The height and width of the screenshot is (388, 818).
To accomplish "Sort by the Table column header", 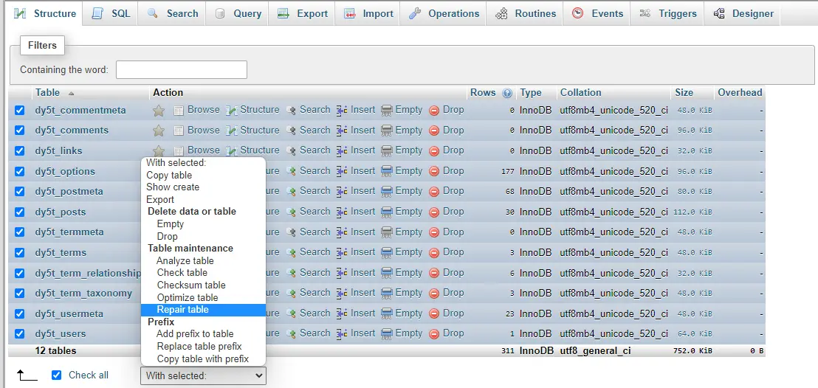I will pyautogui.click(x=47, y=93).
